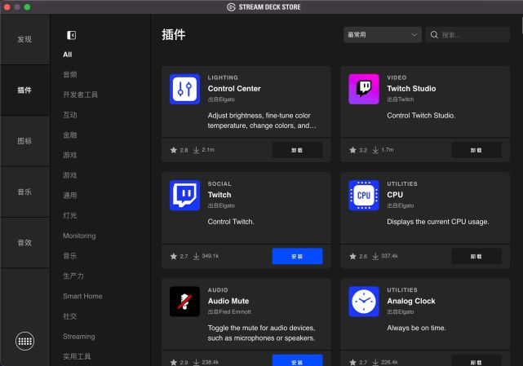Switch to the 图标 section
The width and height of the screenshot is (523, 366).
tap(25, 141)
